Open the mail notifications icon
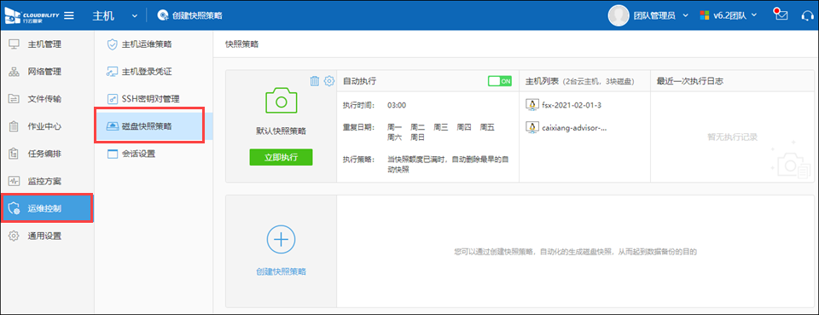819x315 pixels. tap(781, 15)
